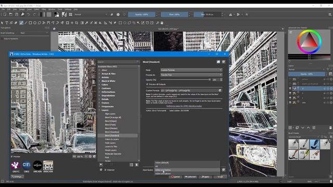Screen dimensions: 333x187
Task: Open the Layer menu
Action: click(29, 9)
